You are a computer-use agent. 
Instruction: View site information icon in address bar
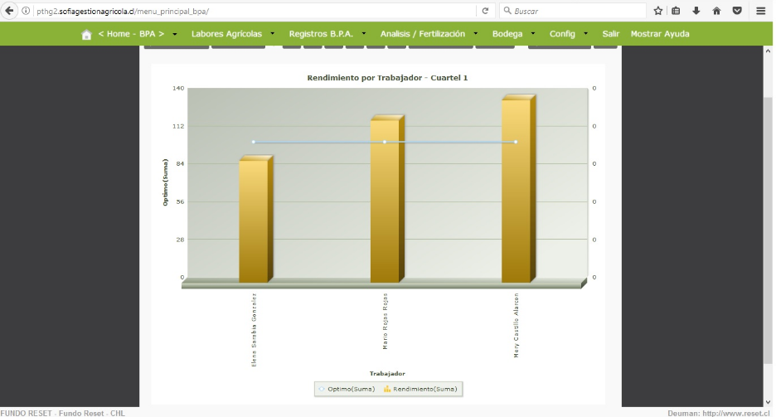click(x=26, y=11)
